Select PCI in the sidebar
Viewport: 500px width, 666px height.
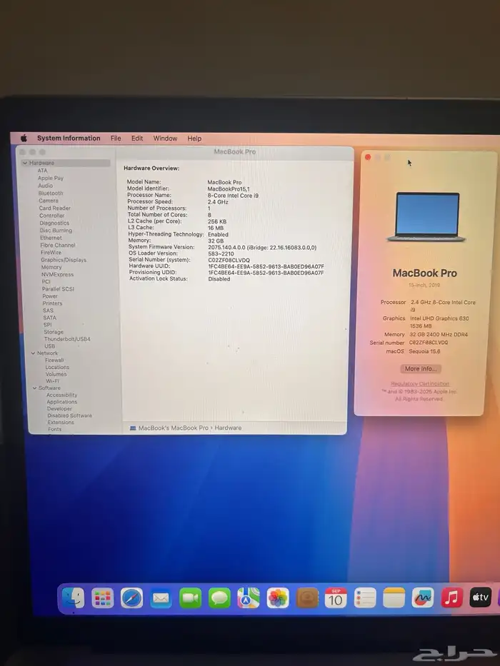tap(46, 282)
